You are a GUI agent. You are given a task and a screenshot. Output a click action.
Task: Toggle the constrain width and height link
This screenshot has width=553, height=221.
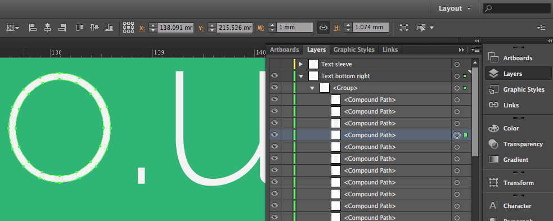pos(323,28)
